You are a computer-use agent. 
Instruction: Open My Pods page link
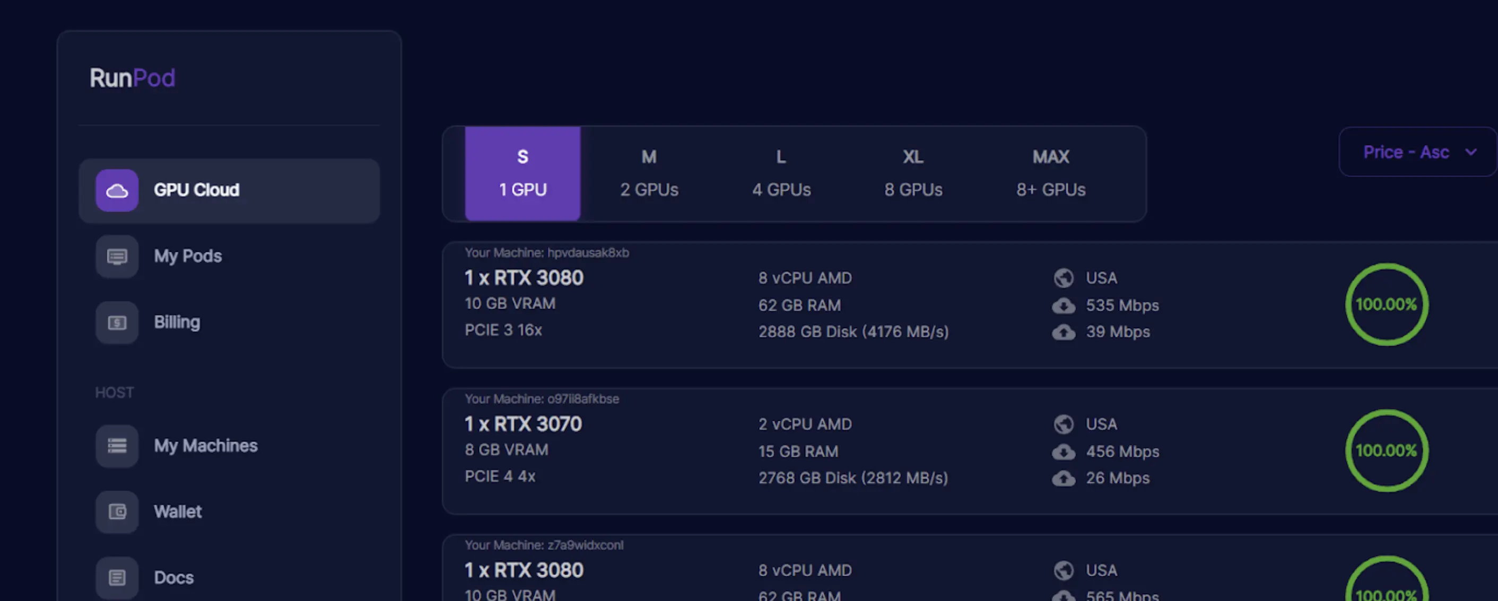pos(187,257)
